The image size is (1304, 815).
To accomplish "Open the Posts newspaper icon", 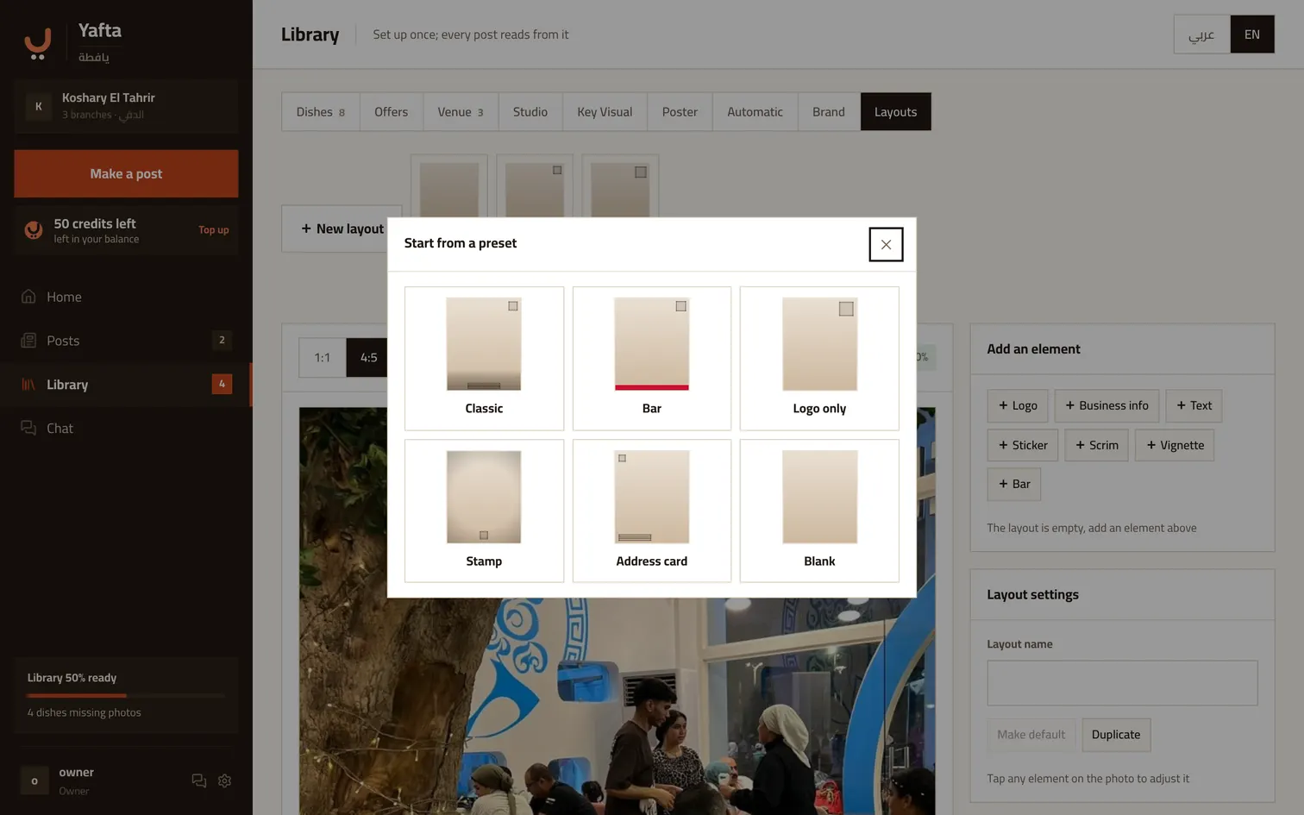I will click(x=28, y=341).
